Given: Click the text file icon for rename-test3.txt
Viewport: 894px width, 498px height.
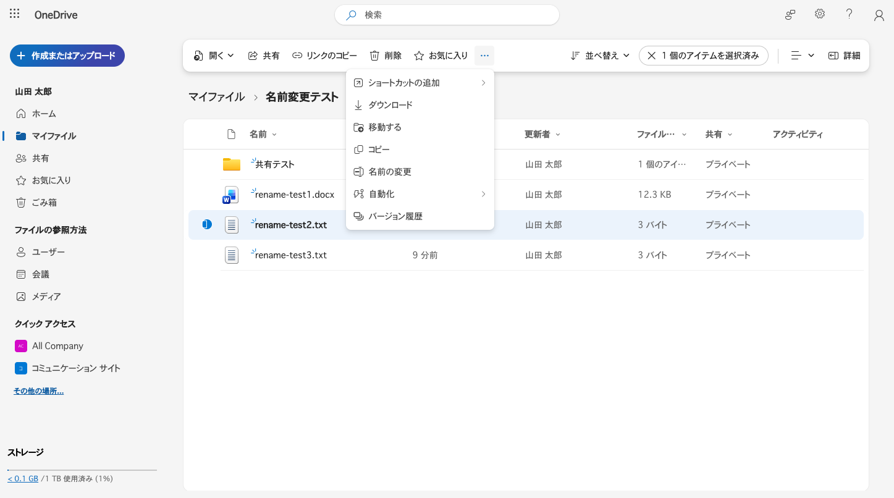Looking at the screenshot, I should [x=232, y=255].
